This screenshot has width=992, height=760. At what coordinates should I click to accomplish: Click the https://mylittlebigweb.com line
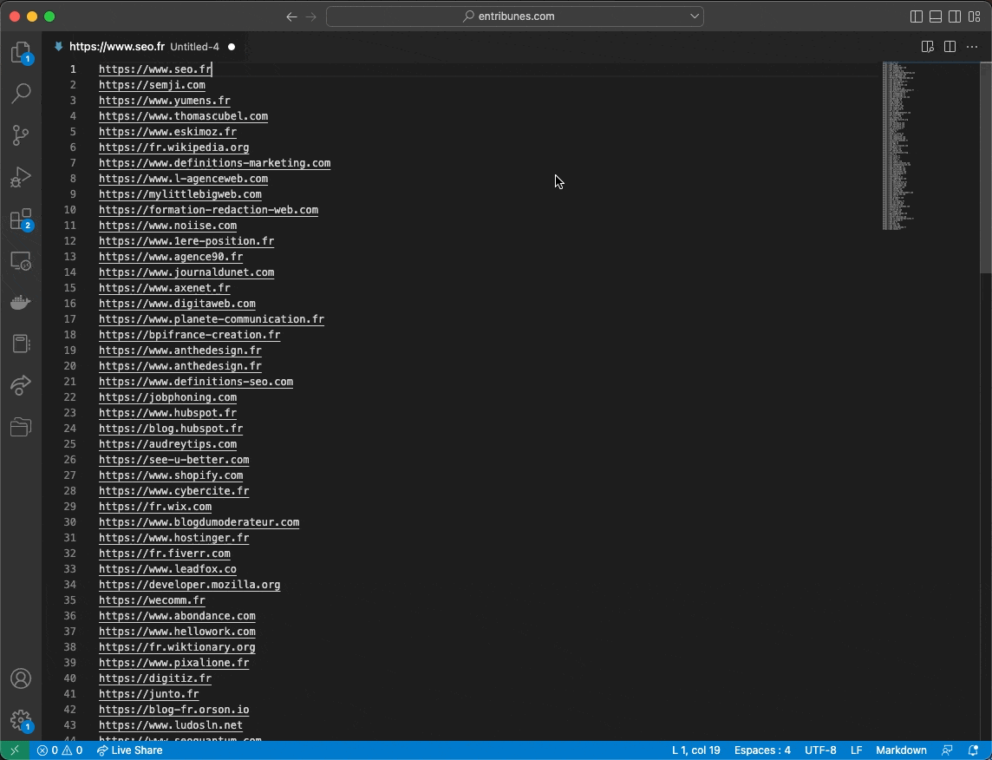[180, 194]
